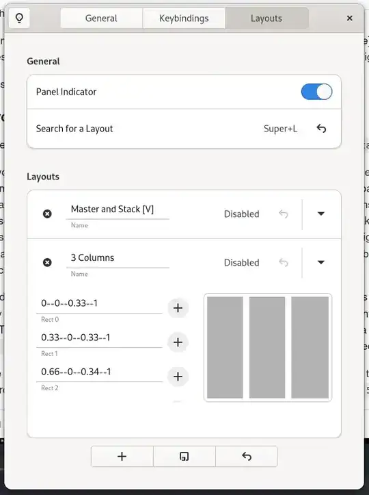369x495 pixels.
Task: Save layouts using the bottom save icon
Action: tap(184, 456)
